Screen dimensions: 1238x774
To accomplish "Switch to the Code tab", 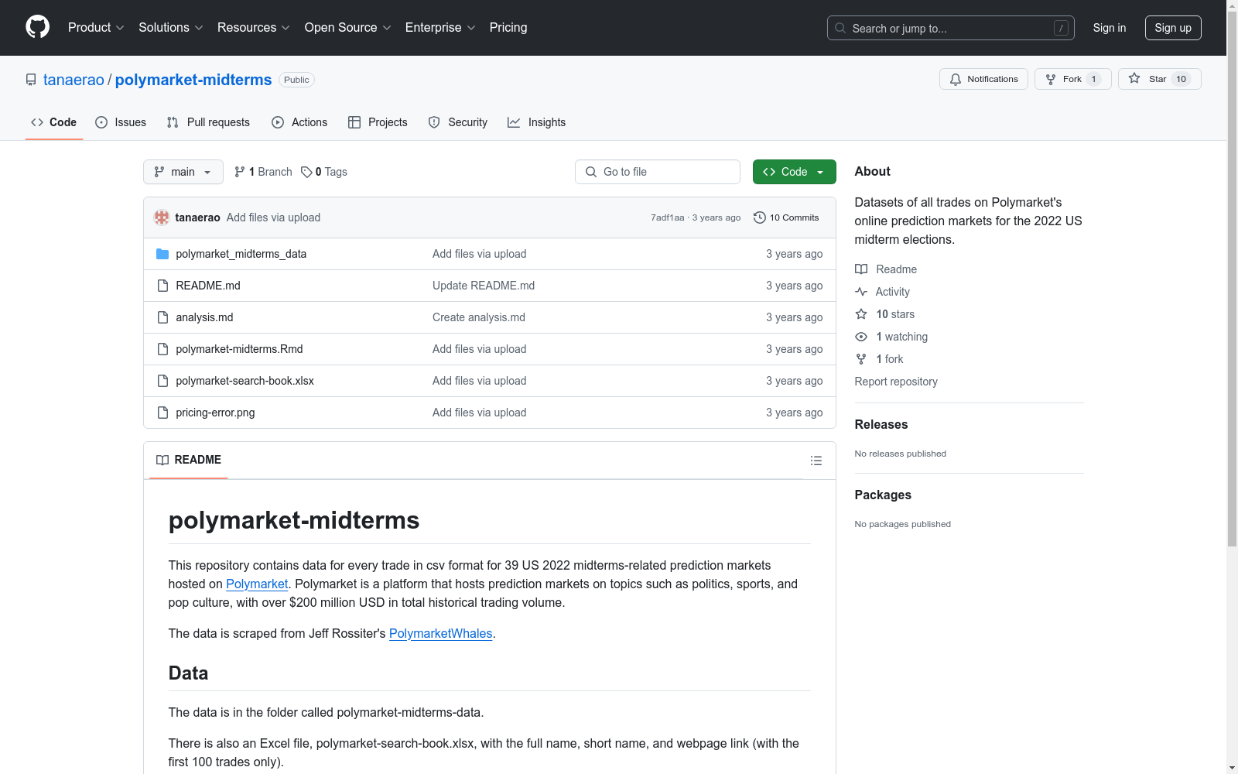I will pos(53,122).
